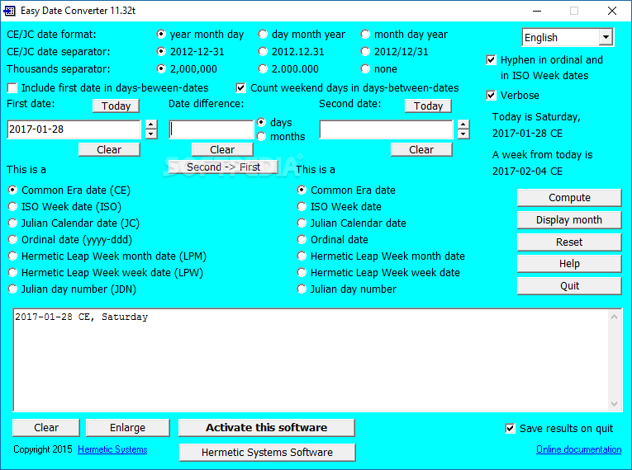Viewport: 632px width, 470px height.
Task: Set first date as Hermetic Leap Week month (LPM)
Action: click(x=13, y=256)
